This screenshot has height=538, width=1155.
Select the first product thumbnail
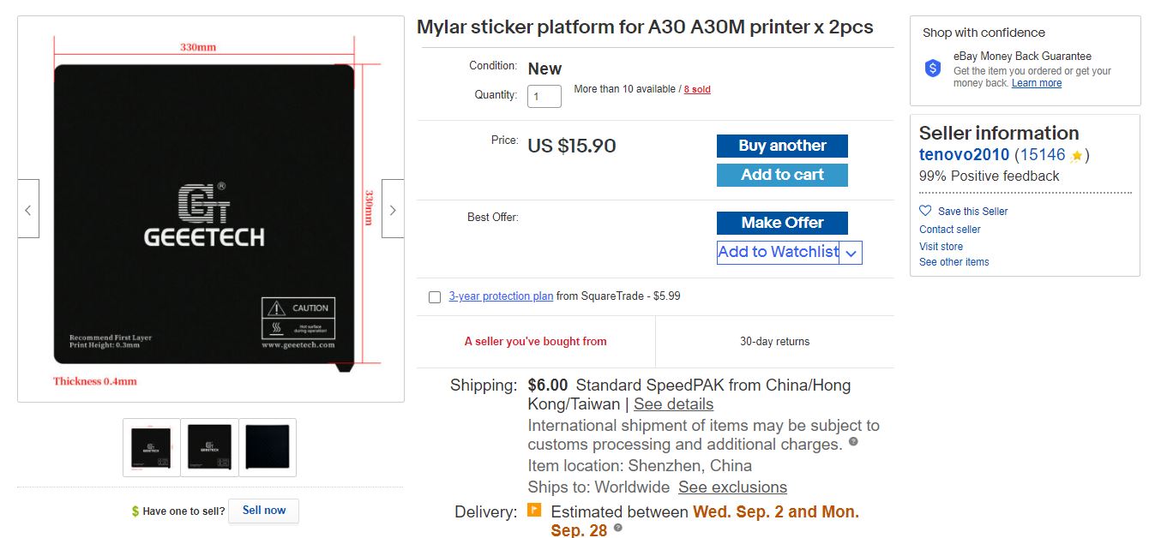click(151, 447)
